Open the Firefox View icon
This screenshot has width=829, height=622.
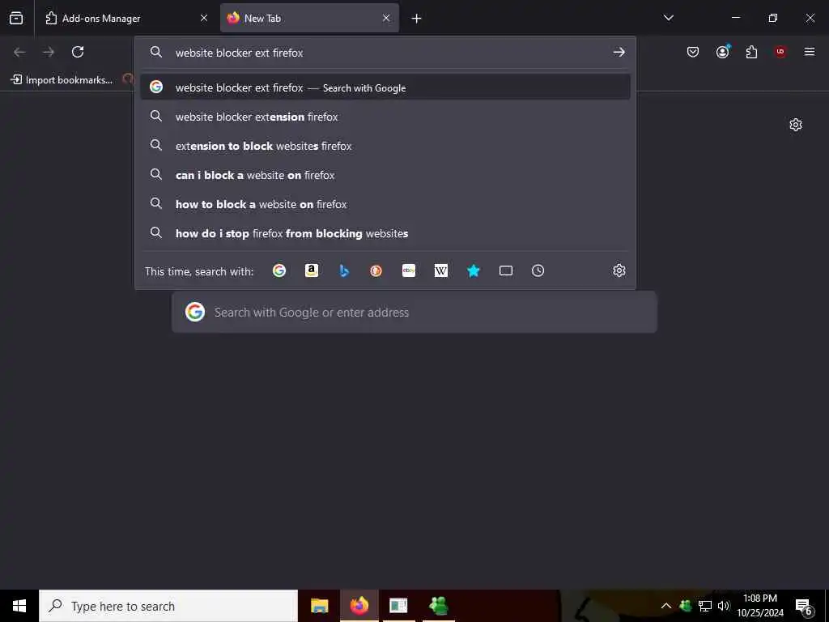tap(16, 18)
